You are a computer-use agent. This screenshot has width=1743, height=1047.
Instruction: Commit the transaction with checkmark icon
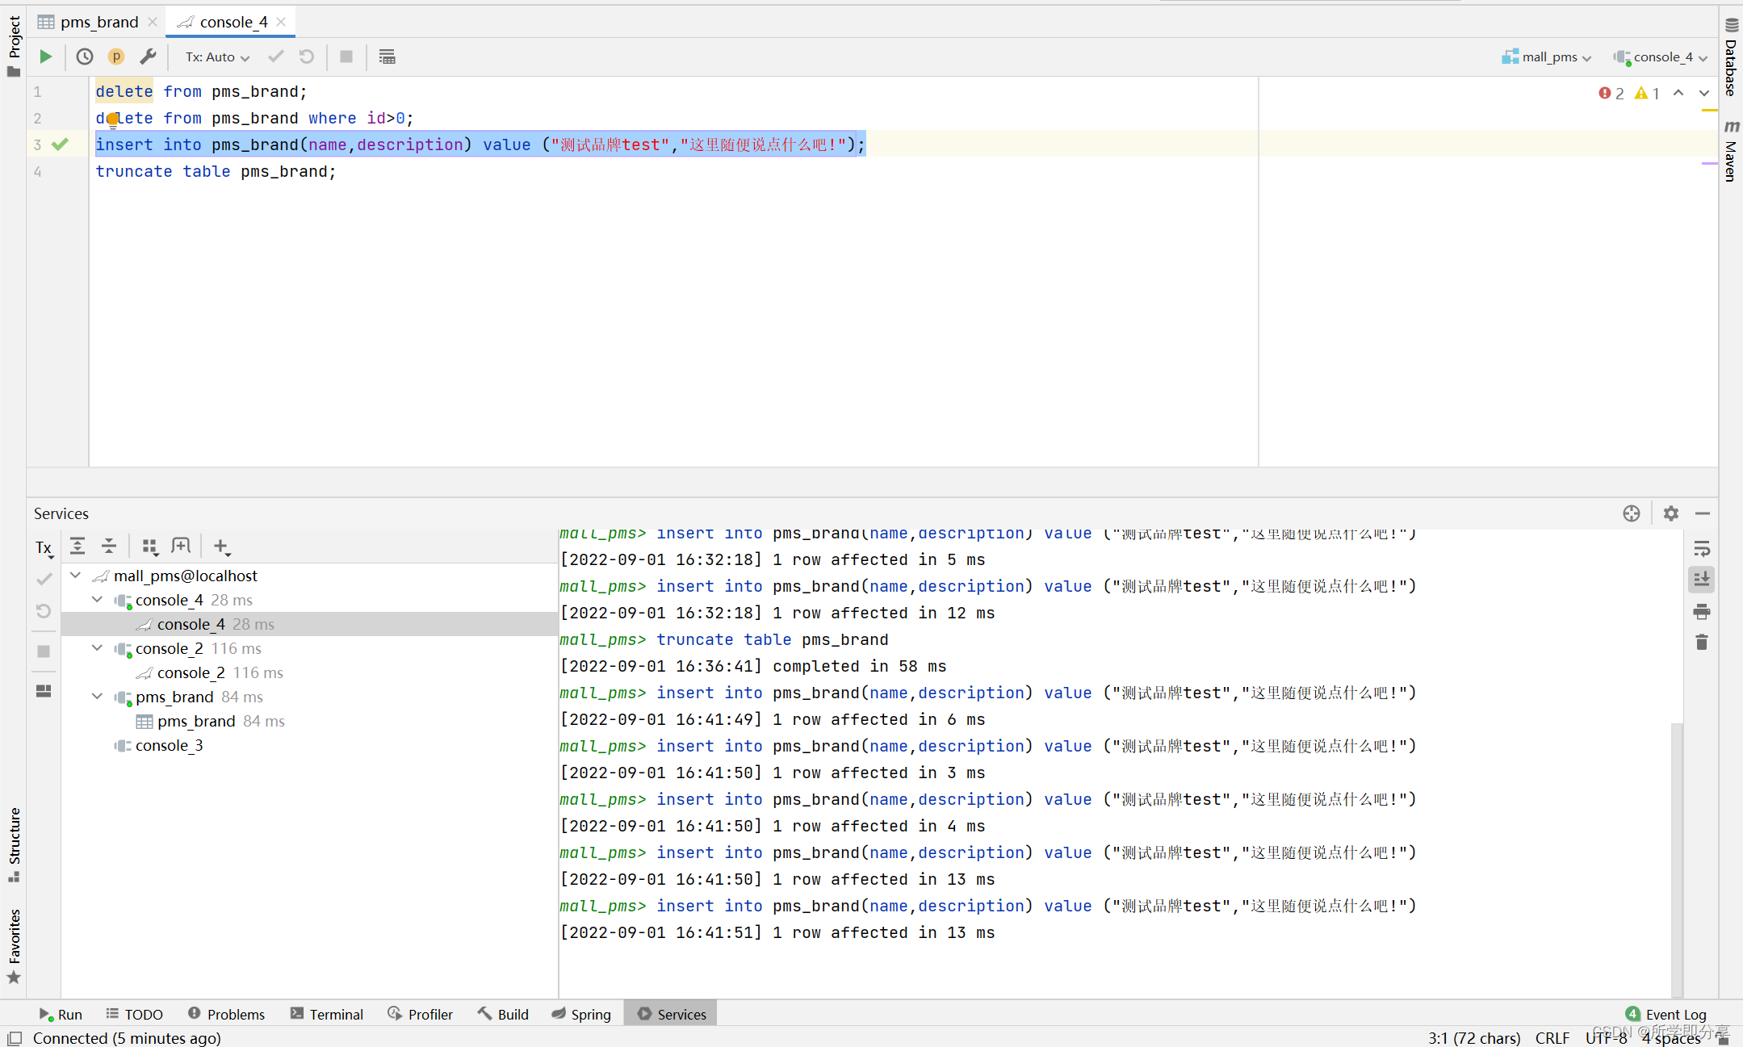click(274, 57)
